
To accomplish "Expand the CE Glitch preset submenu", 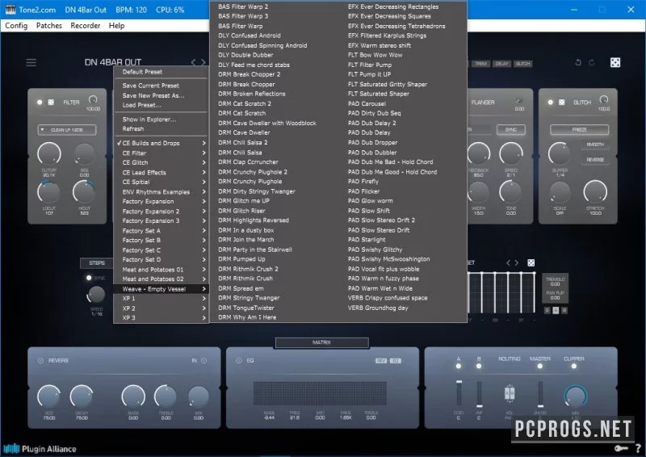I will (161, 162).
